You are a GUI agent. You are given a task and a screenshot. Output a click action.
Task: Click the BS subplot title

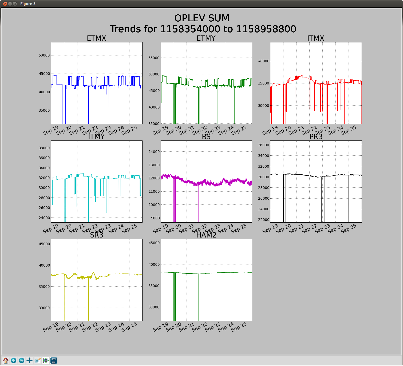(206, 137)
